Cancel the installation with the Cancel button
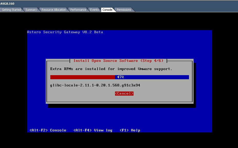The width and height of the screenshot is (238, 148). point(124,93)
